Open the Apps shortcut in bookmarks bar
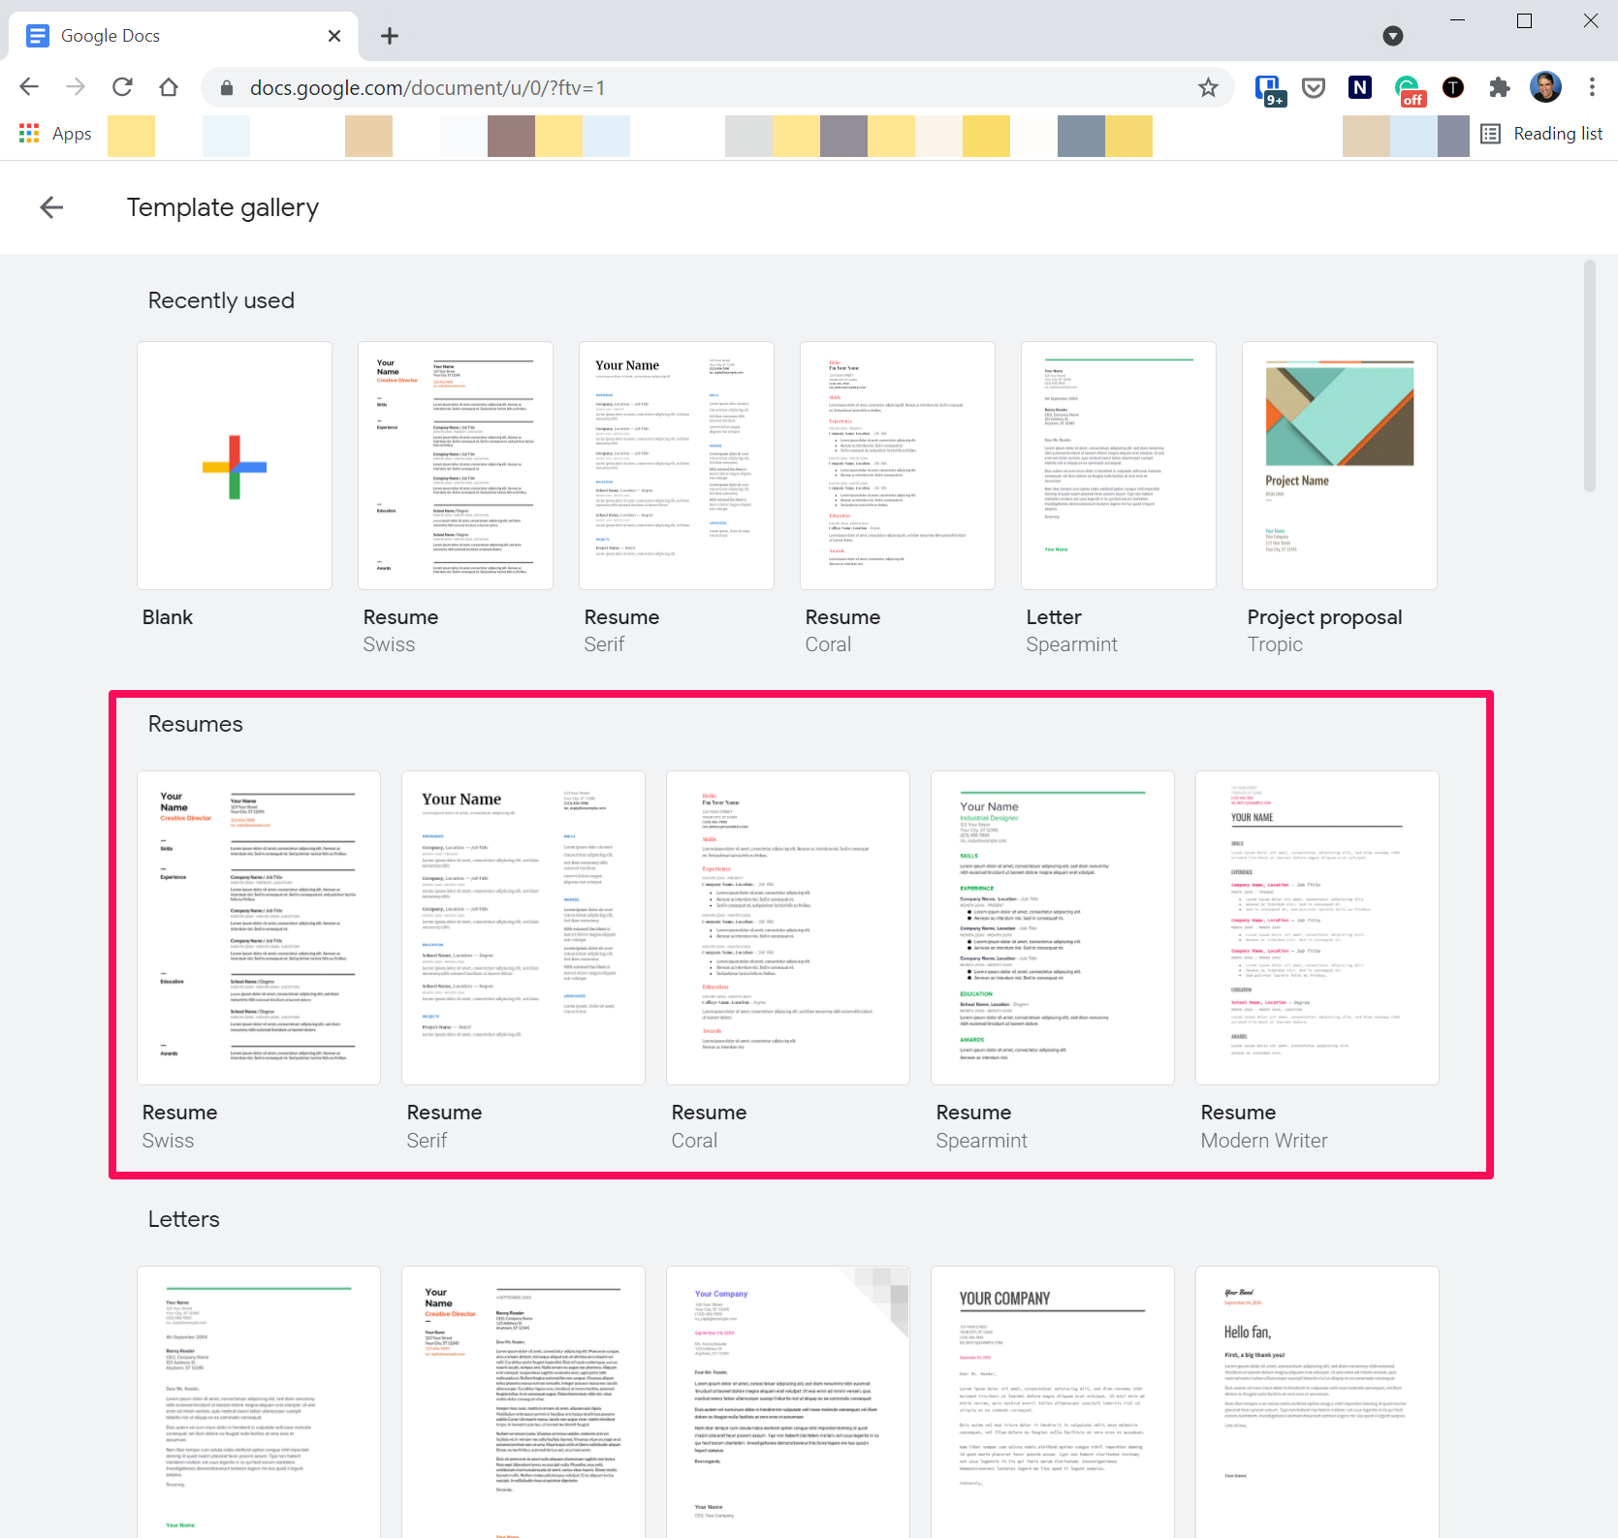This screenshot has height=1538, width=1618. (55, 134)
